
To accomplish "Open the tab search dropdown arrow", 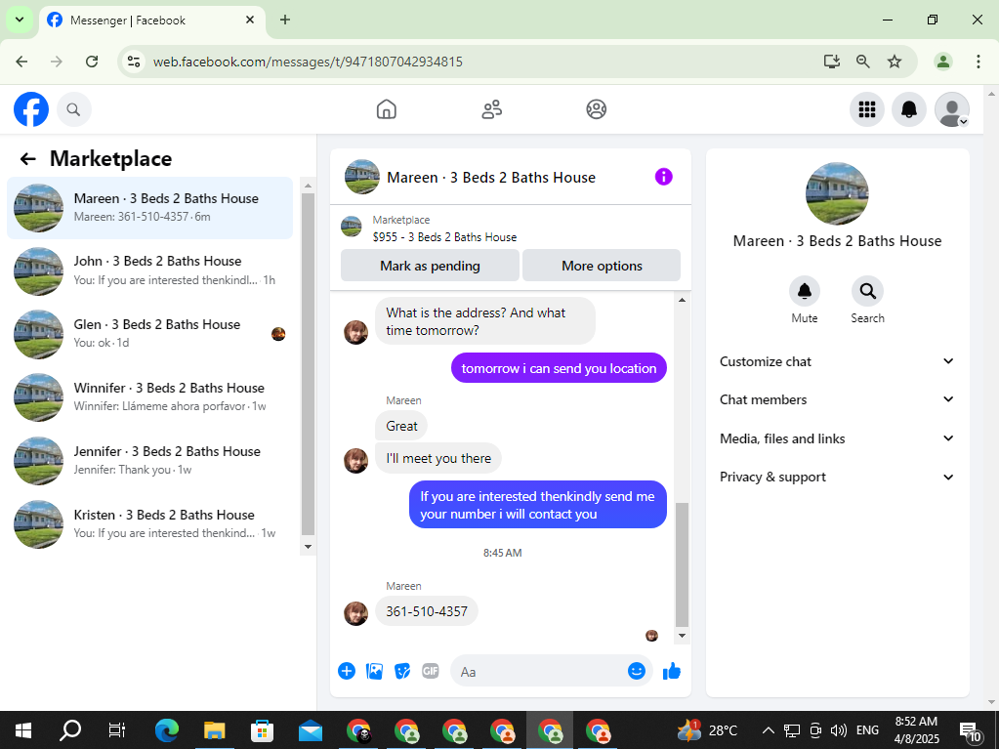I will (x=20, y=20).
